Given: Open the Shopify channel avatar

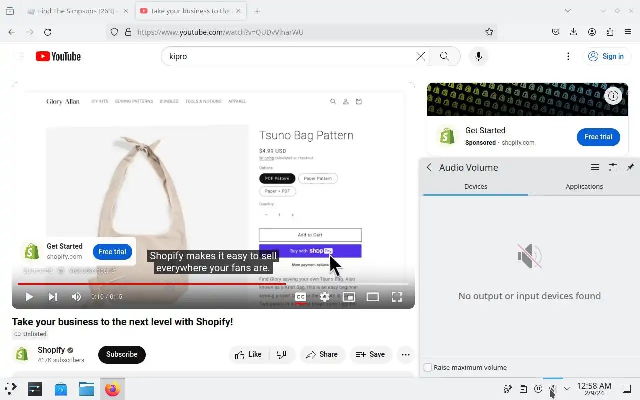Looking at the screenshot, I should click(x=21, y=354).
